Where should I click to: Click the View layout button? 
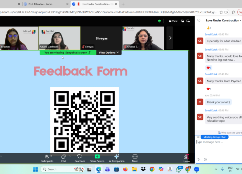tap(173, 21)
